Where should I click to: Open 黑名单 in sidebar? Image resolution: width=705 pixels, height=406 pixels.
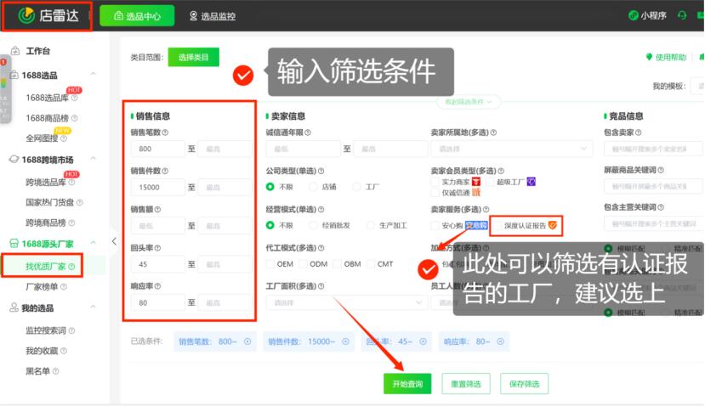pos(37,371)
